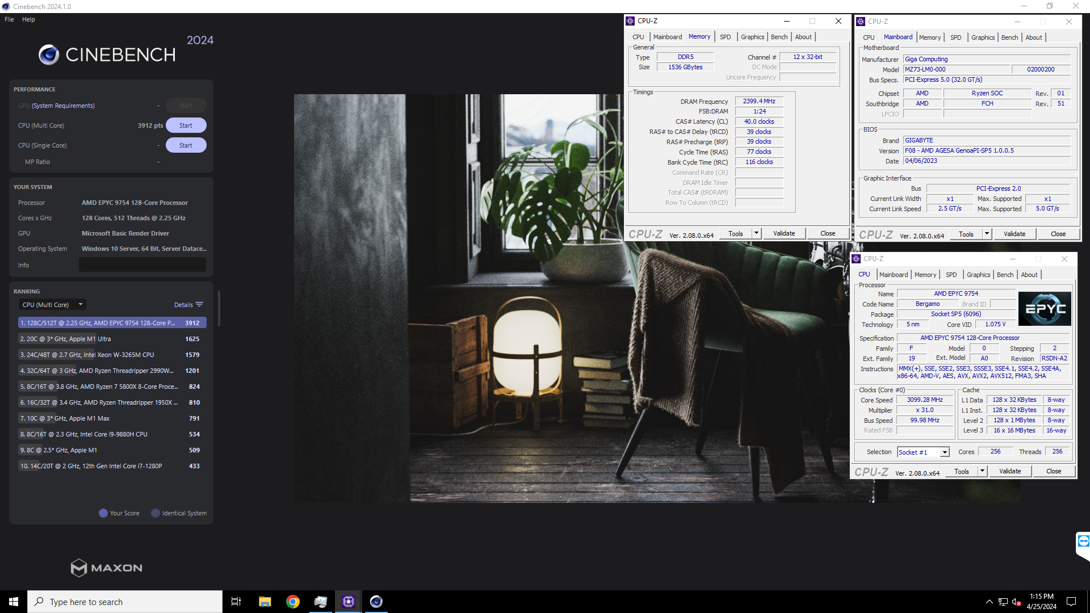Switch to CPU tab in Memory CPU-Z window

pyautogui.click(x=639, y=37)
